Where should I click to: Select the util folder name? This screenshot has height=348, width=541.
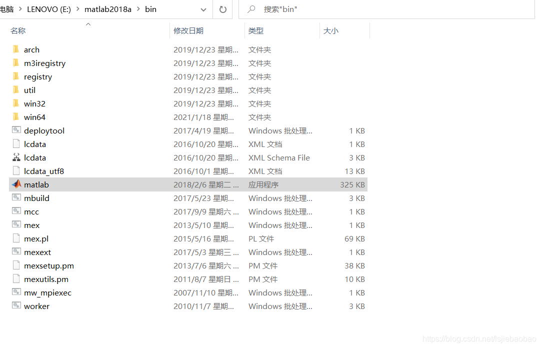[29, 90]
